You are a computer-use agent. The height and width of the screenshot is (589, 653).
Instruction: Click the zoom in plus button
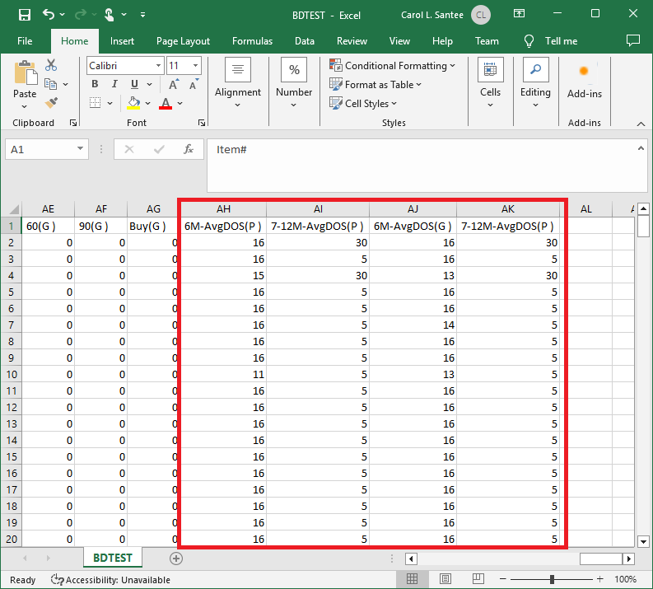(599, 579)
